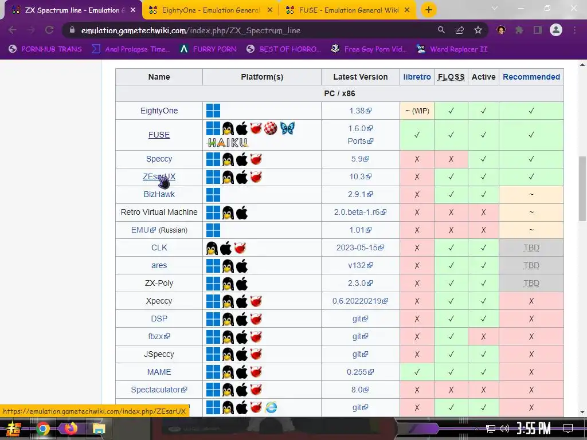
Task: Click the MorphOS butterfly icon in FUSE row
Action: (287, 128)
